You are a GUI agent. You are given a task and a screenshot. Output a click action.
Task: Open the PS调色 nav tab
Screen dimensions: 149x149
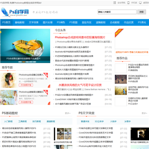point(61,22)
